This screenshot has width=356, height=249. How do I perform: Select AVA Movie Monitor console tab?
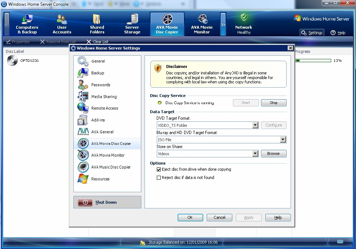coord(202,24)
